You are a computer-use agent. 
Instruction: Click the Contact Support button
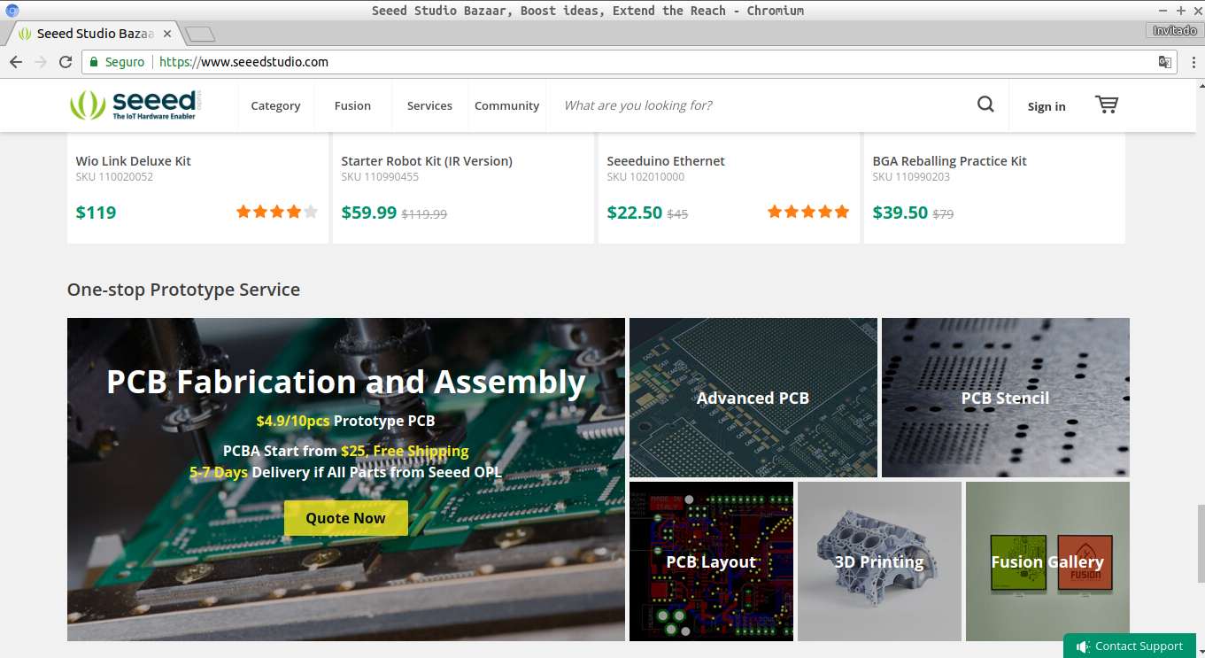[1130, 646]
